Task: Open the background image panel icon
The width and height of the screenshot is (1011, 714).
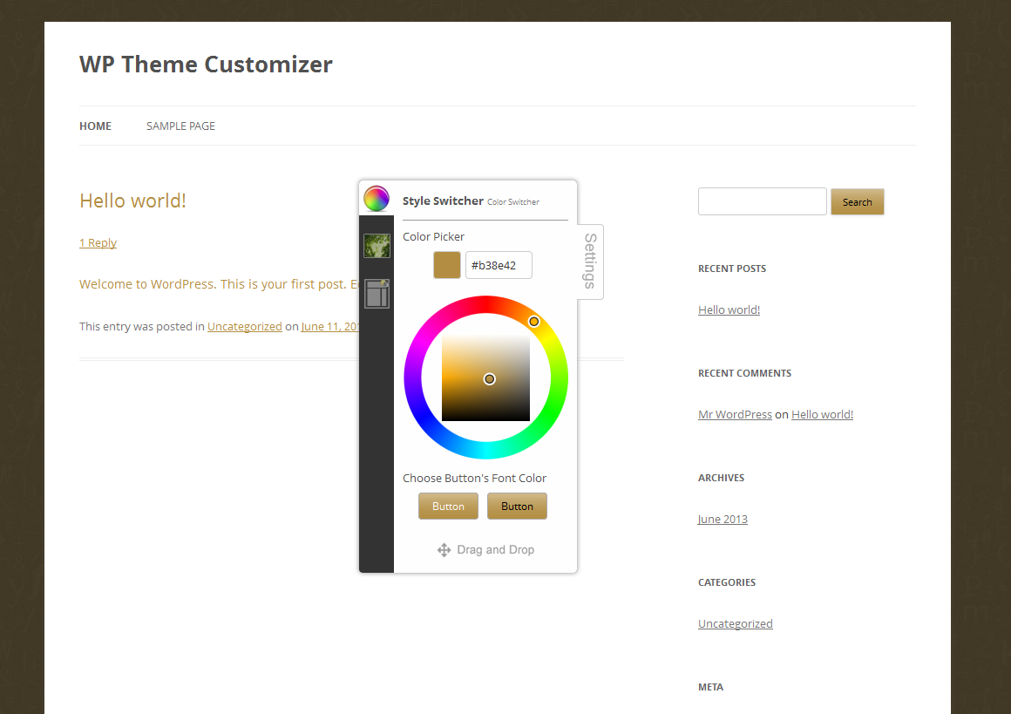Action: pos(377,246)
